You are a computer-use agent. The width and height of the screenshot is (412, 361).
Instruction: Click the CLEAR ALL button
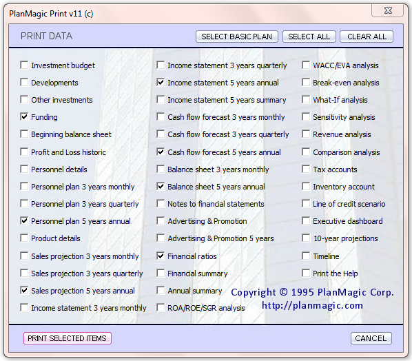[x=367, y=37]
